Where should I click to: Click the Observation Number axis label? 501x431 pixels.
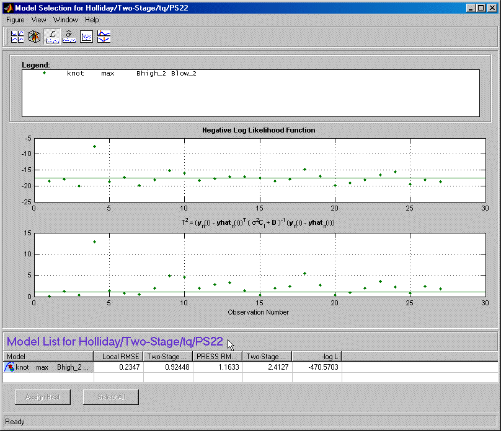tap(258, 312)
